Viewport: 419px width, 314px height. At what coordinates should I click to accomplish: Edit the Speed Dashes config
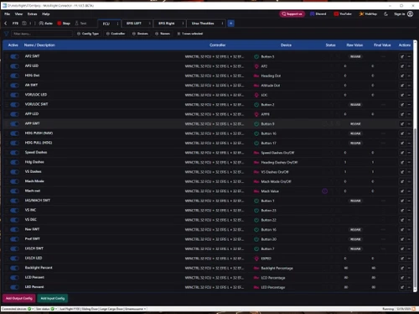402,153
